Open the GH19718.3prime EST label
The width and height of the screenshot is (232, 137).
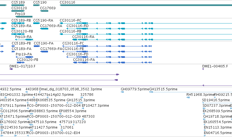click(217, 117)
